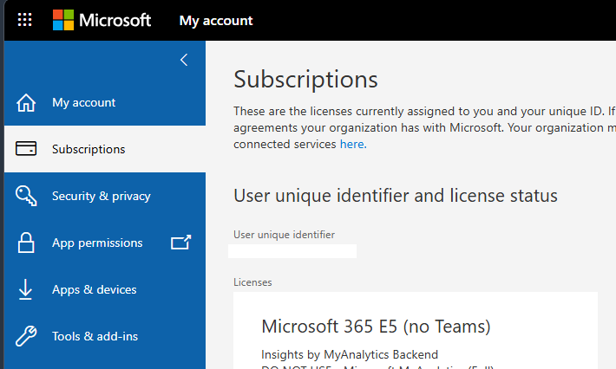Click the wrench icon for Tools & add-ins
The width and height of the screenshot is (616, 369).
click(26, 336)
